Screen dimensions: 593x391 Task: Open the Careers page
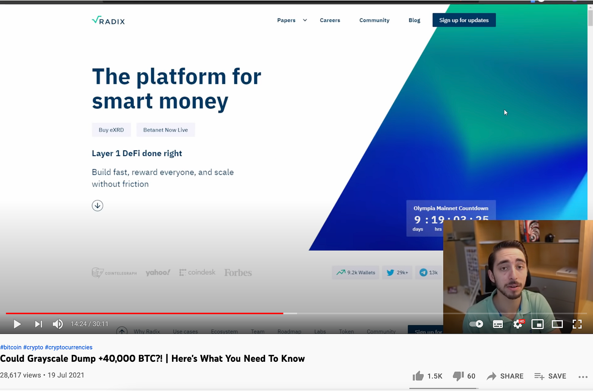[x=330, y=20]
